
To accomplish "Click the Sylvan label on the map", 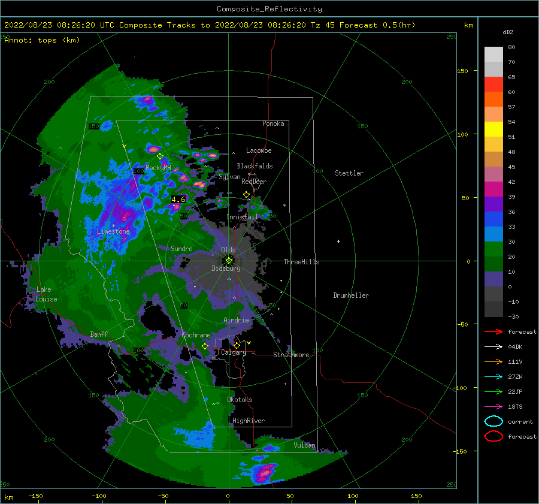I will point(229,177).
